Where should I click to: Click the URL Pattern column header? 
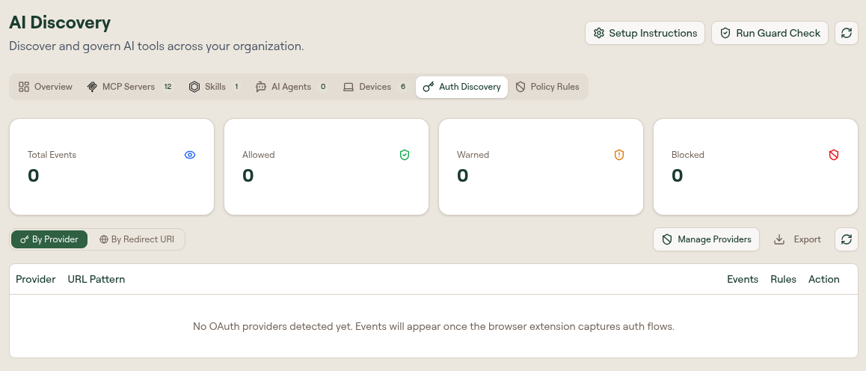click(x=96, y=279)
